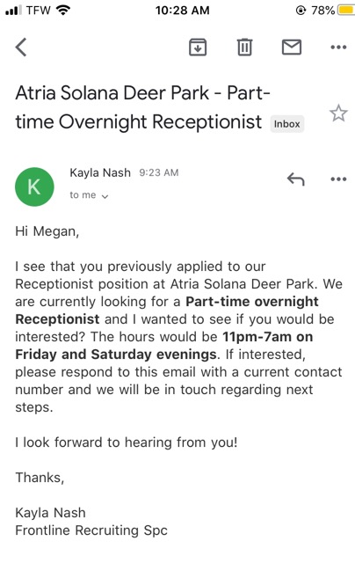This screenshot has width=355, height=563.
Task: Open the top toolbar three-dot menu
Action: click(x=338, y=47)
